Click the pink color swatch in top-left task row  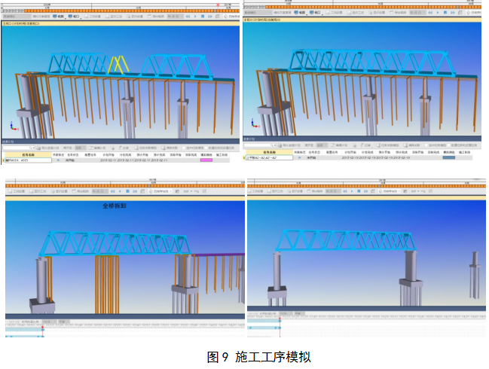point(206,160)
